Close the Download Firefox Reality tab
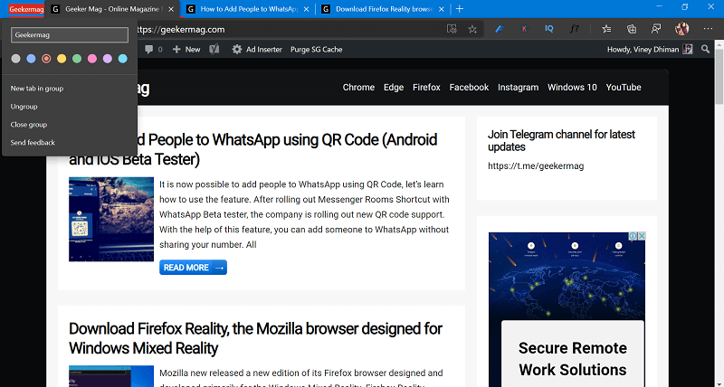Viewport: 724px width, 387px height. [442, 9]
